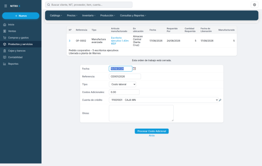Open the calendar date picker icon
The image size is (262, 166).
[134, 68]
